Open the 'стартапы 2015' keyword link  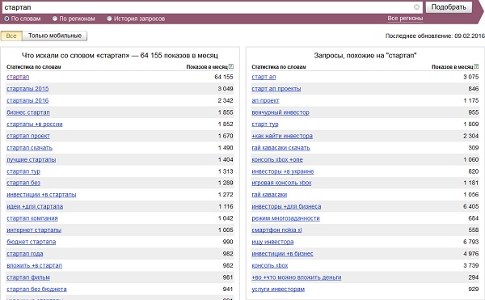click(27, 89)
